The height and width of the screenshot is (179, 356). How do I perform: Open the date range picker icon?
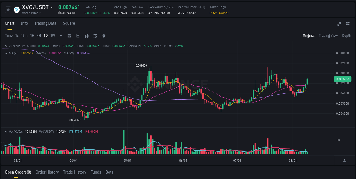(69, 36)
